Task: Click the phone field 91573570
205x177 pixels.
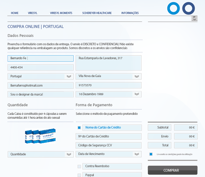Action: (109, 85)
